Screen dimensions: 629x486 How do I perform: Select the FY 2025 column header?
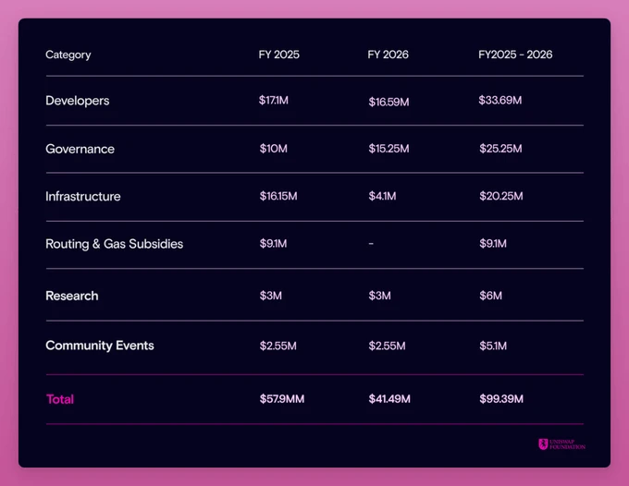point(279,55)
